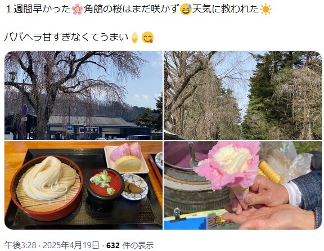Open the udon noodle tray photo
324x251 pixels.
point(83,186)
